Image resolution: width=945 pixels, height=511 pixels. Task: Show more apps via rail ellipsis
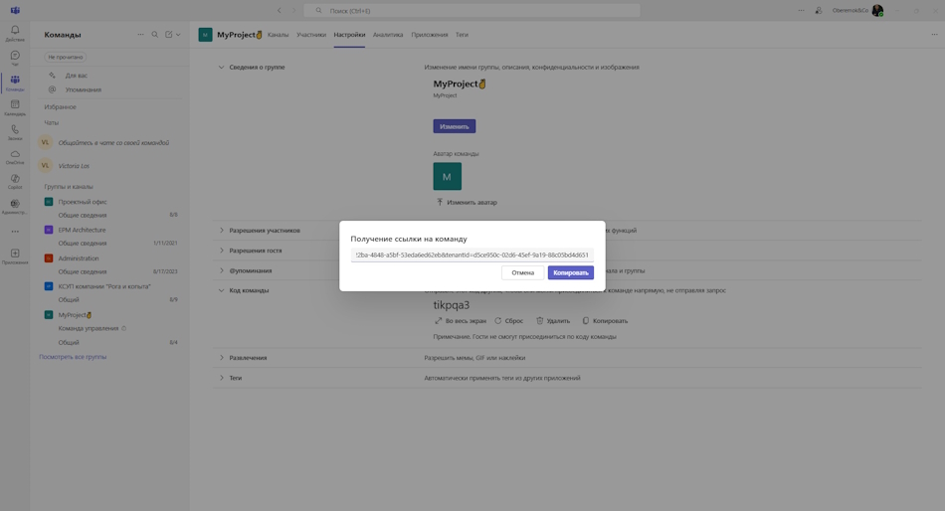[15, 232]
